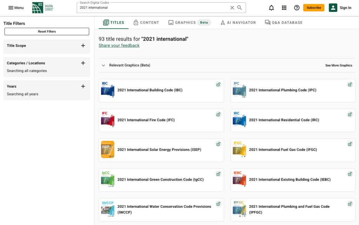Open IEBC book cover thumbnail
The width and height of the screenshot is (359, 225).
coord(239,179)
